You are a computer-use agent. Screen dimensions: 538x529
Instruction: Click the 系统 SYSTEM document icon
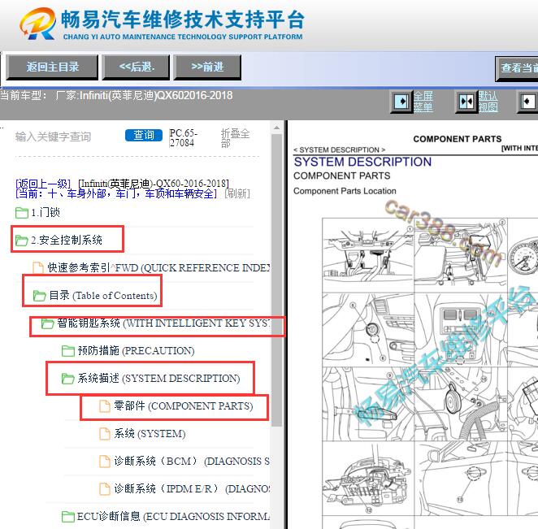tap(105, 434)
